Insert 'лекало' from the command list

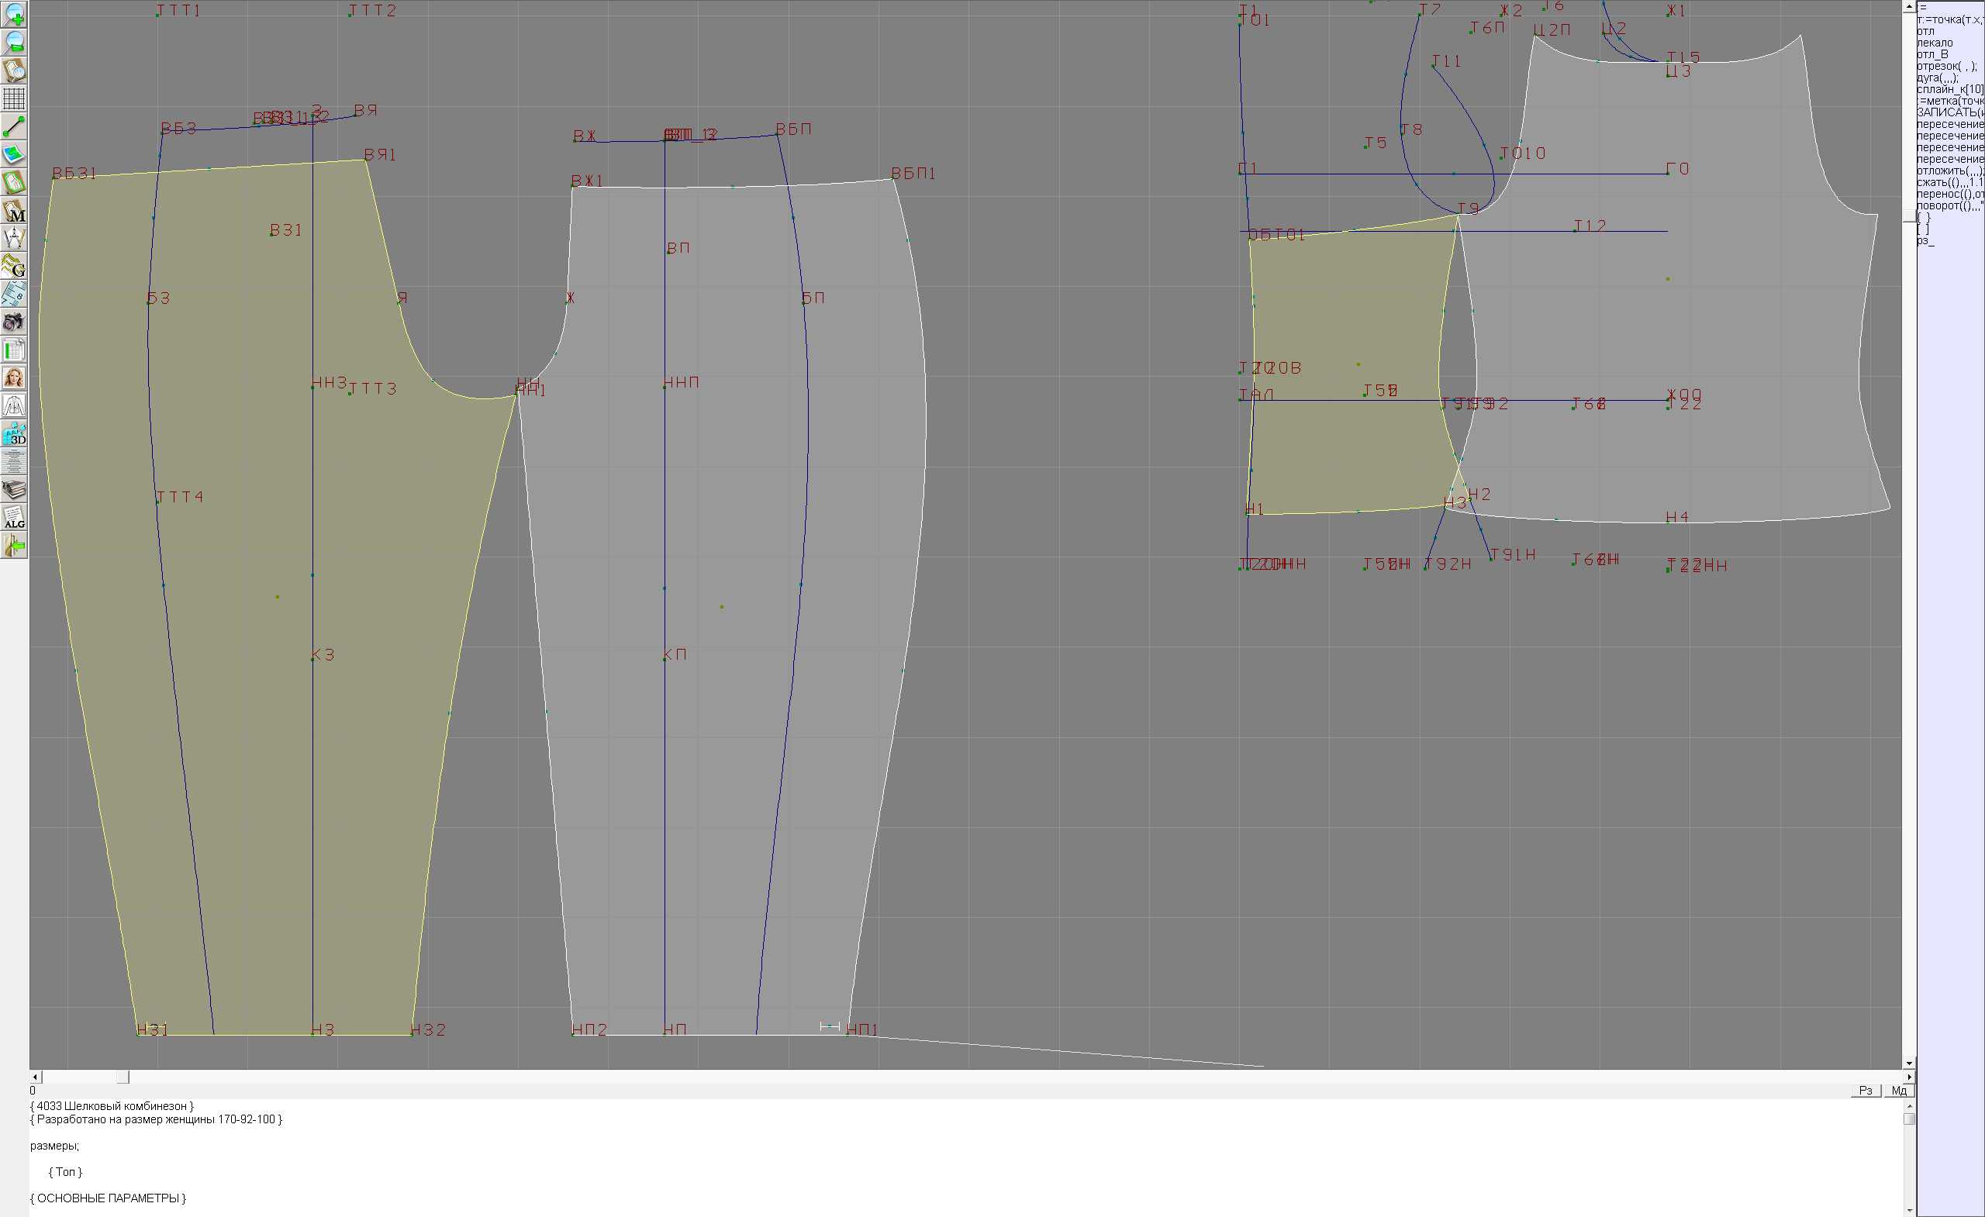pos(1935,43)
